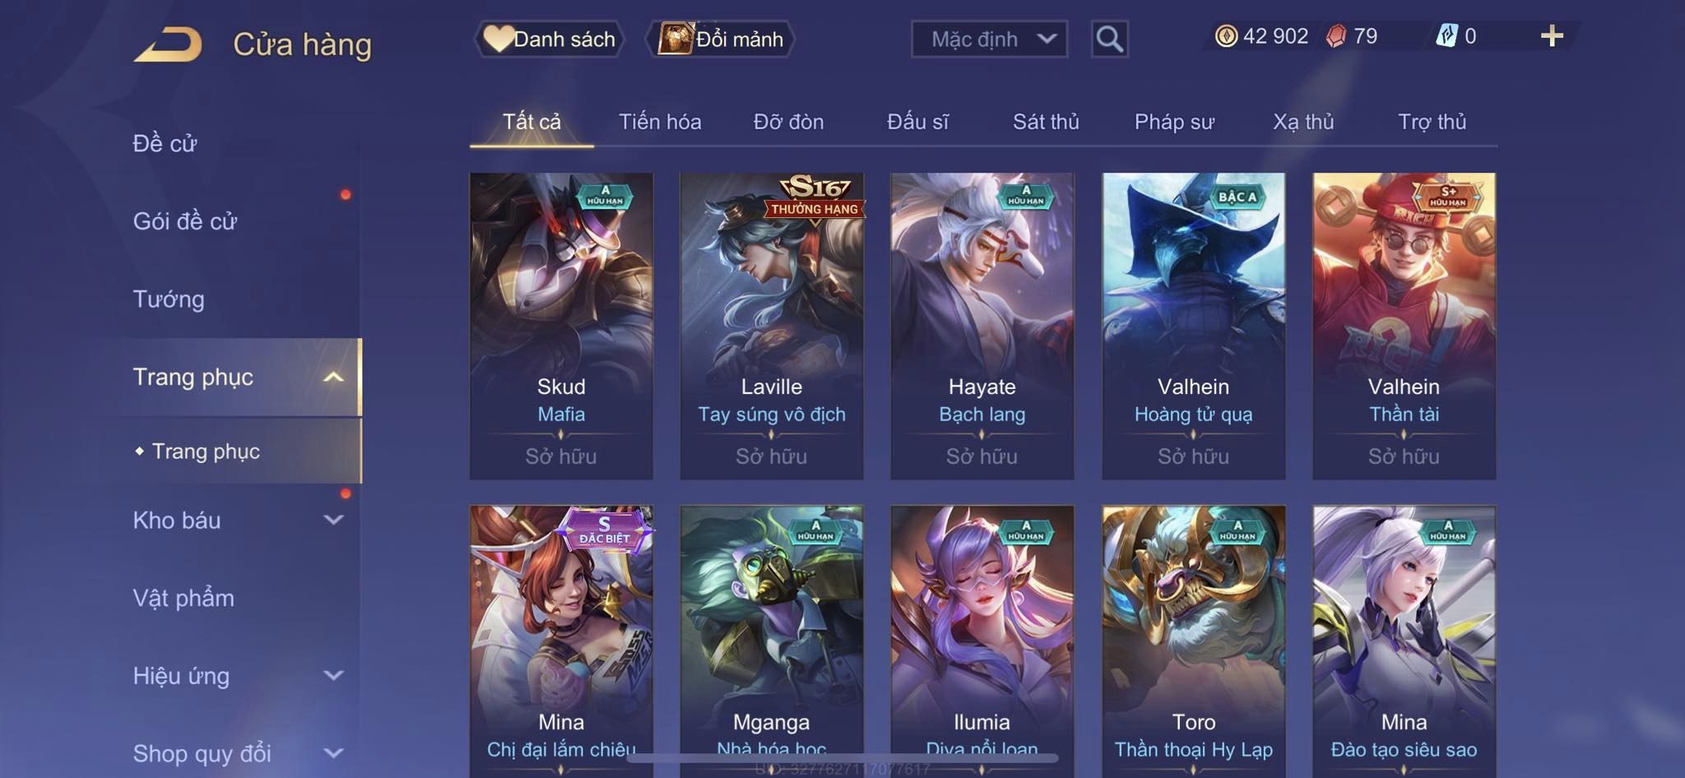This screenshot has height=778, width=1685.
Task: Select the Valhein Thần tài skin card
Action: [1404, 326]
